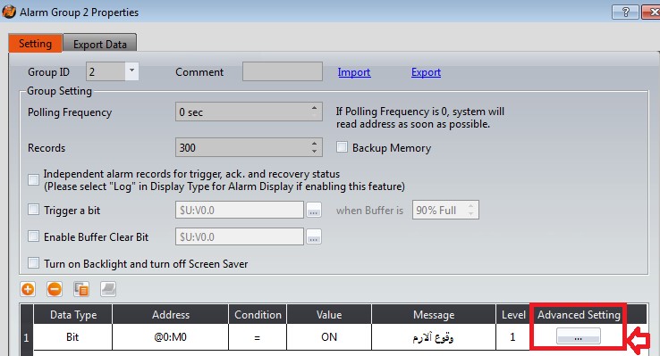Image resolution: width=660 pixels, height=356 pixels.
Task: Click the Address column header
Action: pos(171,314)
